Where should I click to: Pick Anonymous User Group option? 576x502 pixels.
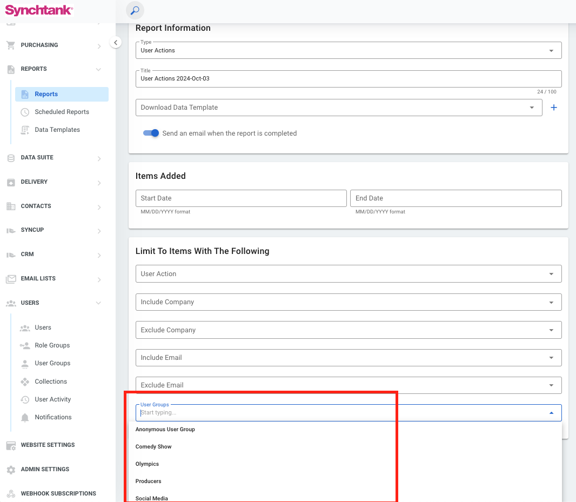(x=165, y=430)
